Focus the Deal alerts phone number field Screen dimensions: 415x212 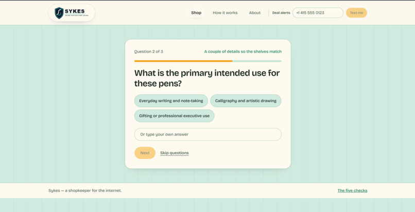[x=318, y=13]
